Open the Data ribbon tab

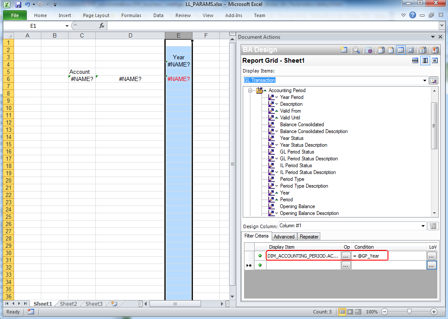158,15
